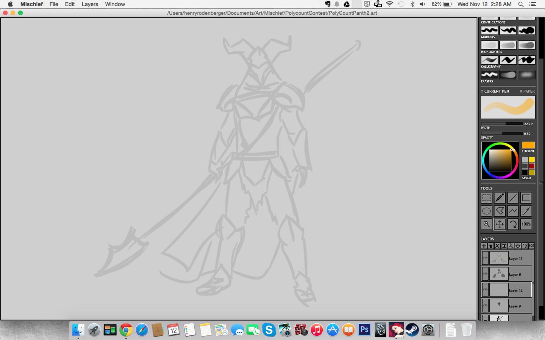Select the polygon shape tool
Screen dimensions: 545x340
click(500, 211)
